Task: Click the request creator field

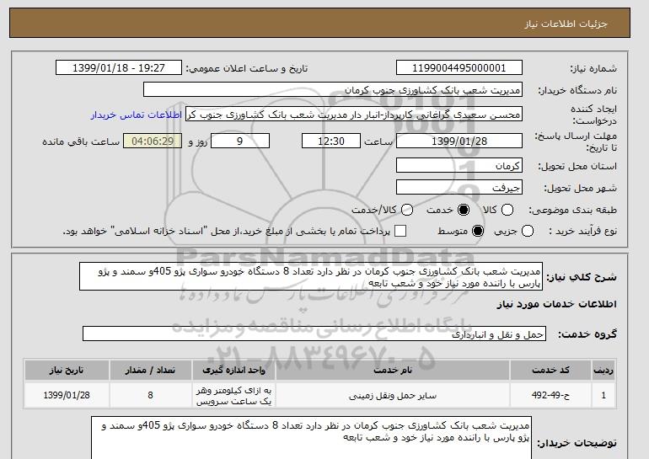Action: pos(354,115)
